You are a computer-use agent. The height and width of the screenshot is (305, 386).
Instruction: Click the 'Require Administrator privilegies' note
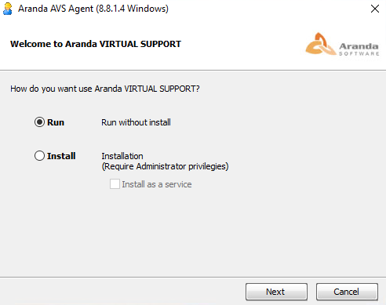pyautogui.click(x=165, y=166)
